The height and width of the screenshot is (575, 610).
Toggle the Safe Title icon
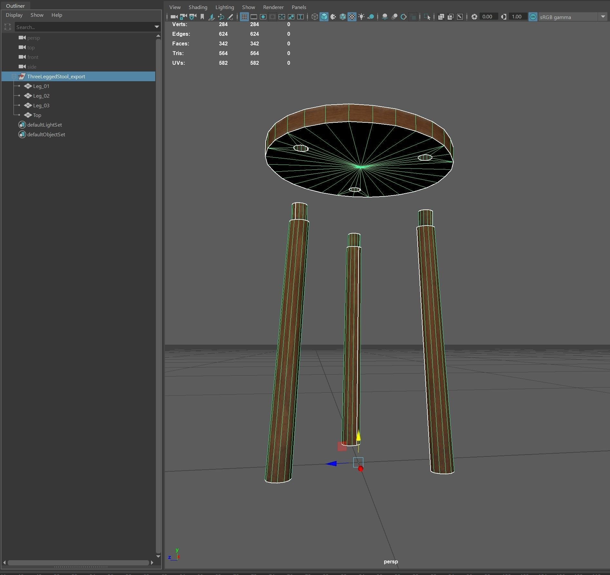(300, 17)
